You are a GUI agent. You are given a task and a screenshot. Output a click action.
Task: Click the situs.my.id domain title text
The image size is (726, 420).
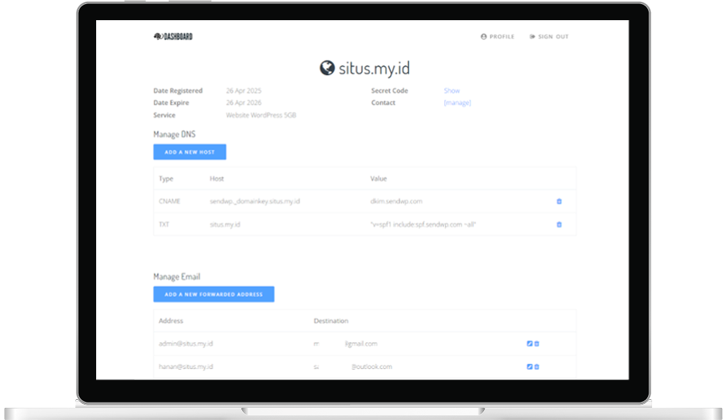(374, 68)
